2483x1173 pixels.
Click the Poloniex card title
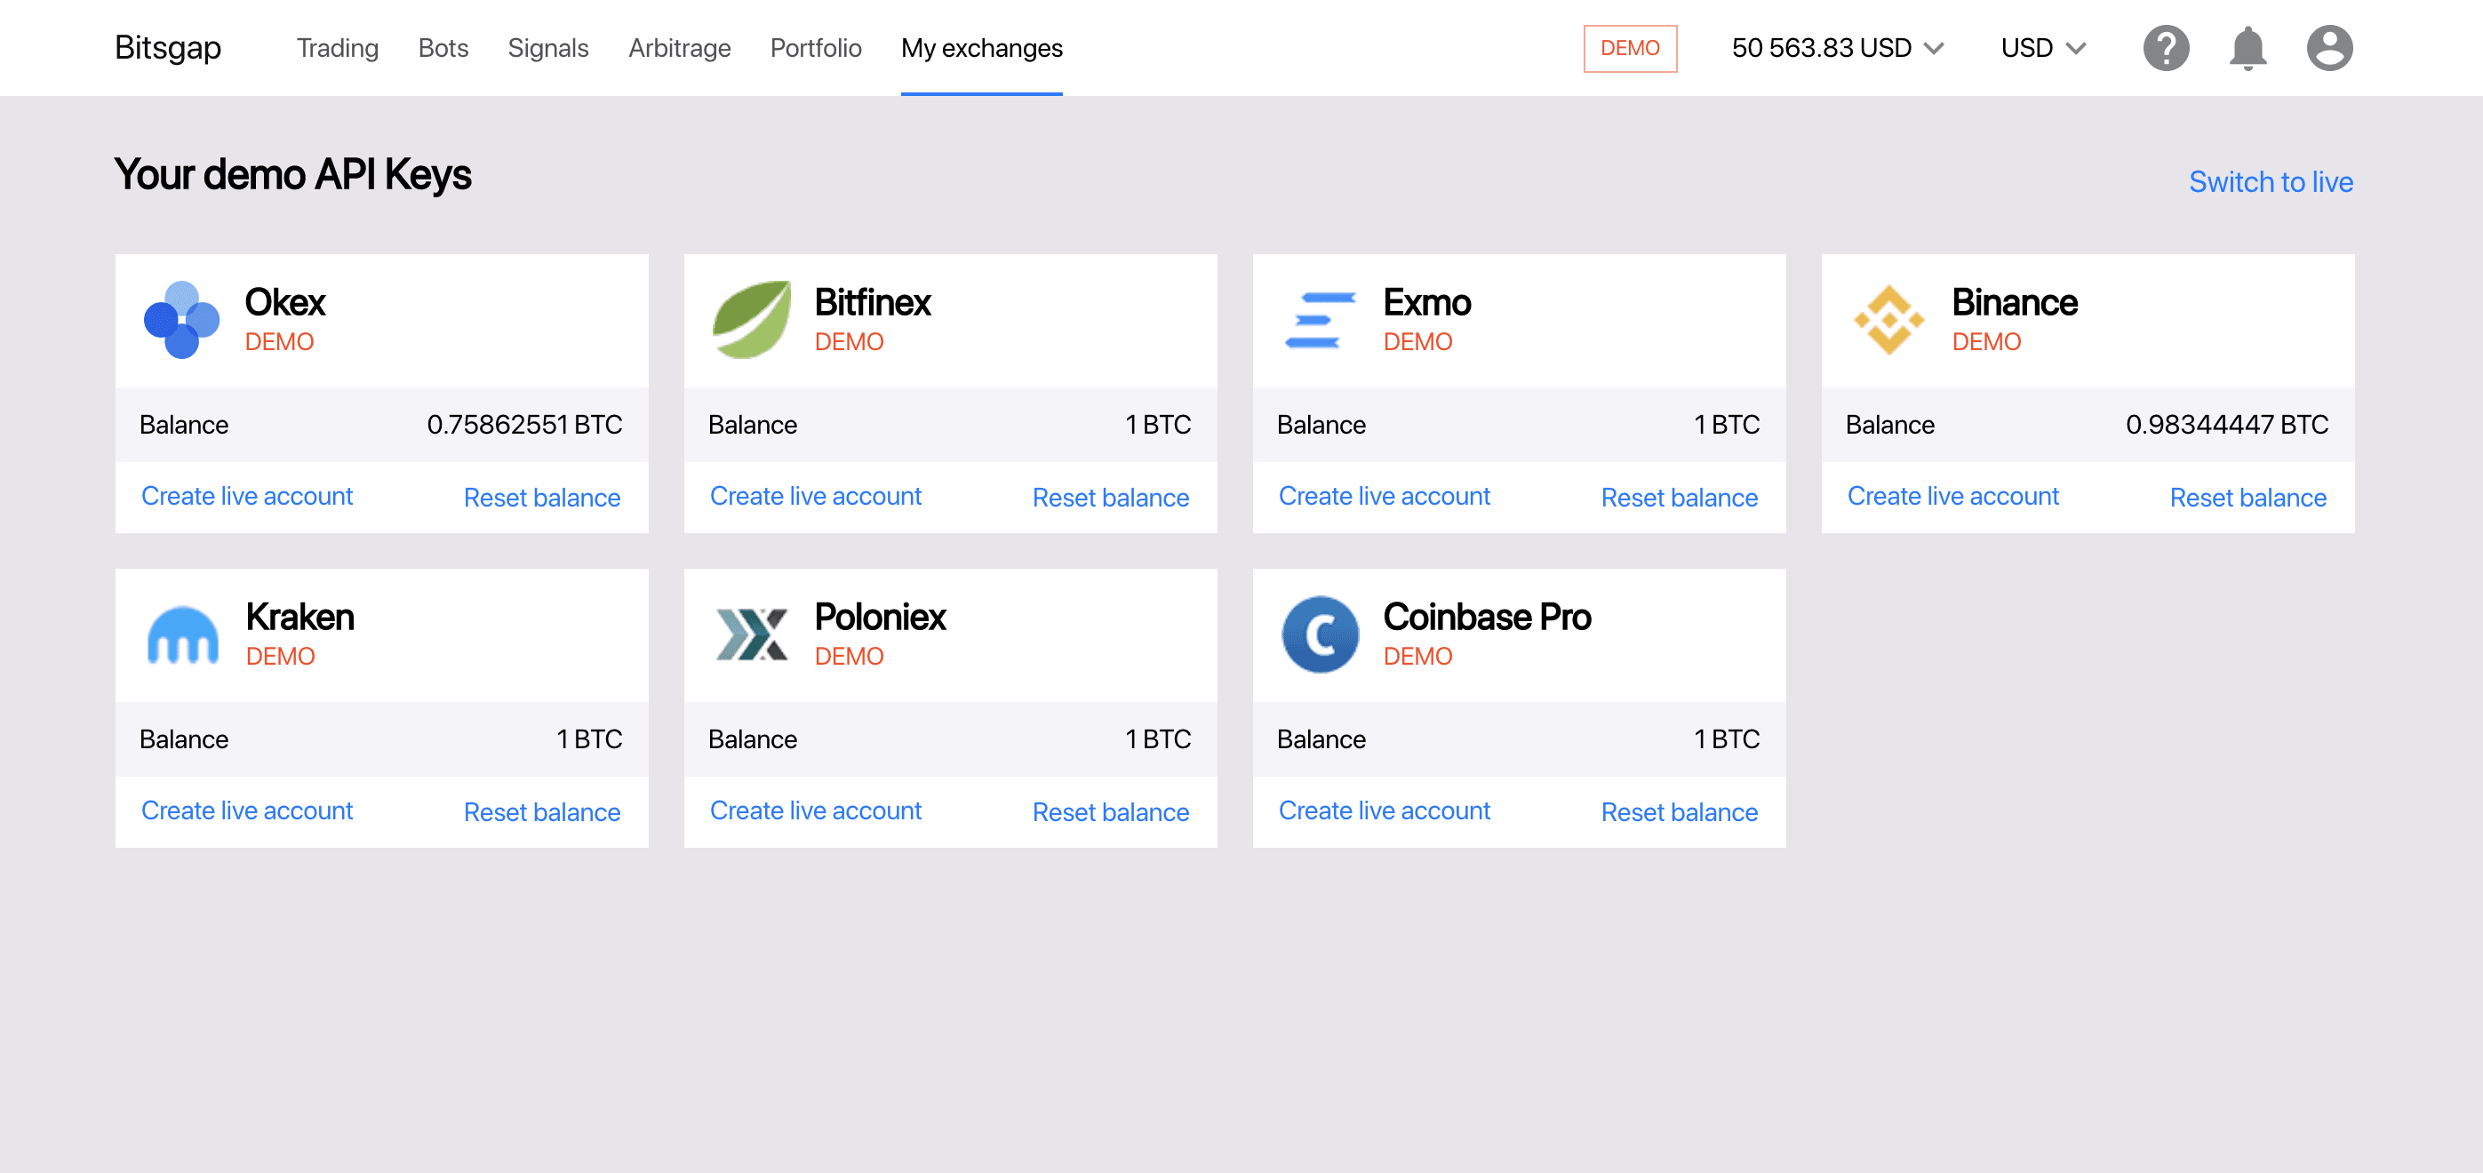(880, 617)
